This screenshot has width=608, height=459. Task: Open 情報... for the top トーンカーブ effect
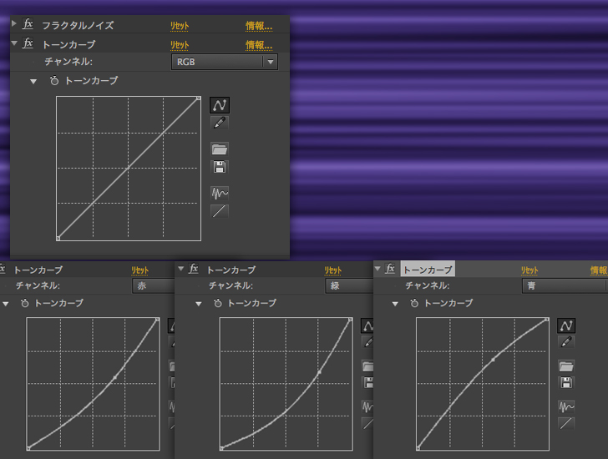[259, 45]
